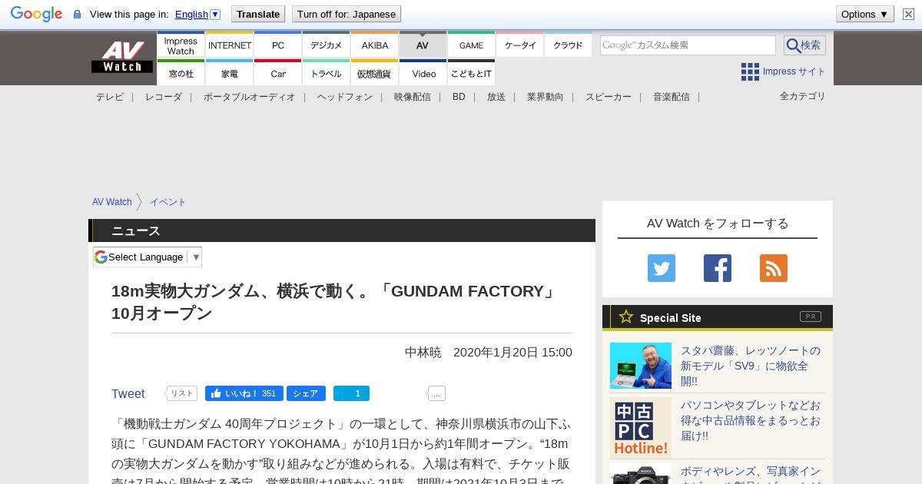Open the GAME tab

tap(472, 45)
